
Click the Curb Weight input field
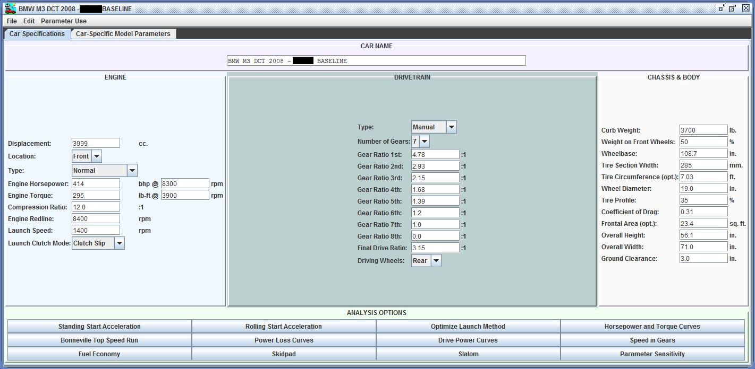pos(703,130)
